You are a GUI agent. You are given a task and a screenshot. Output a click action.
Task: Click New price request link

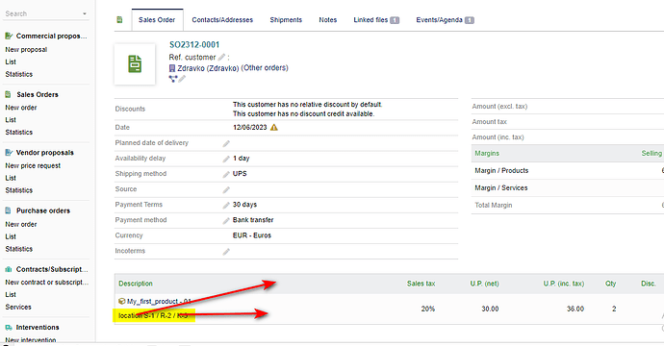[33, 165]
